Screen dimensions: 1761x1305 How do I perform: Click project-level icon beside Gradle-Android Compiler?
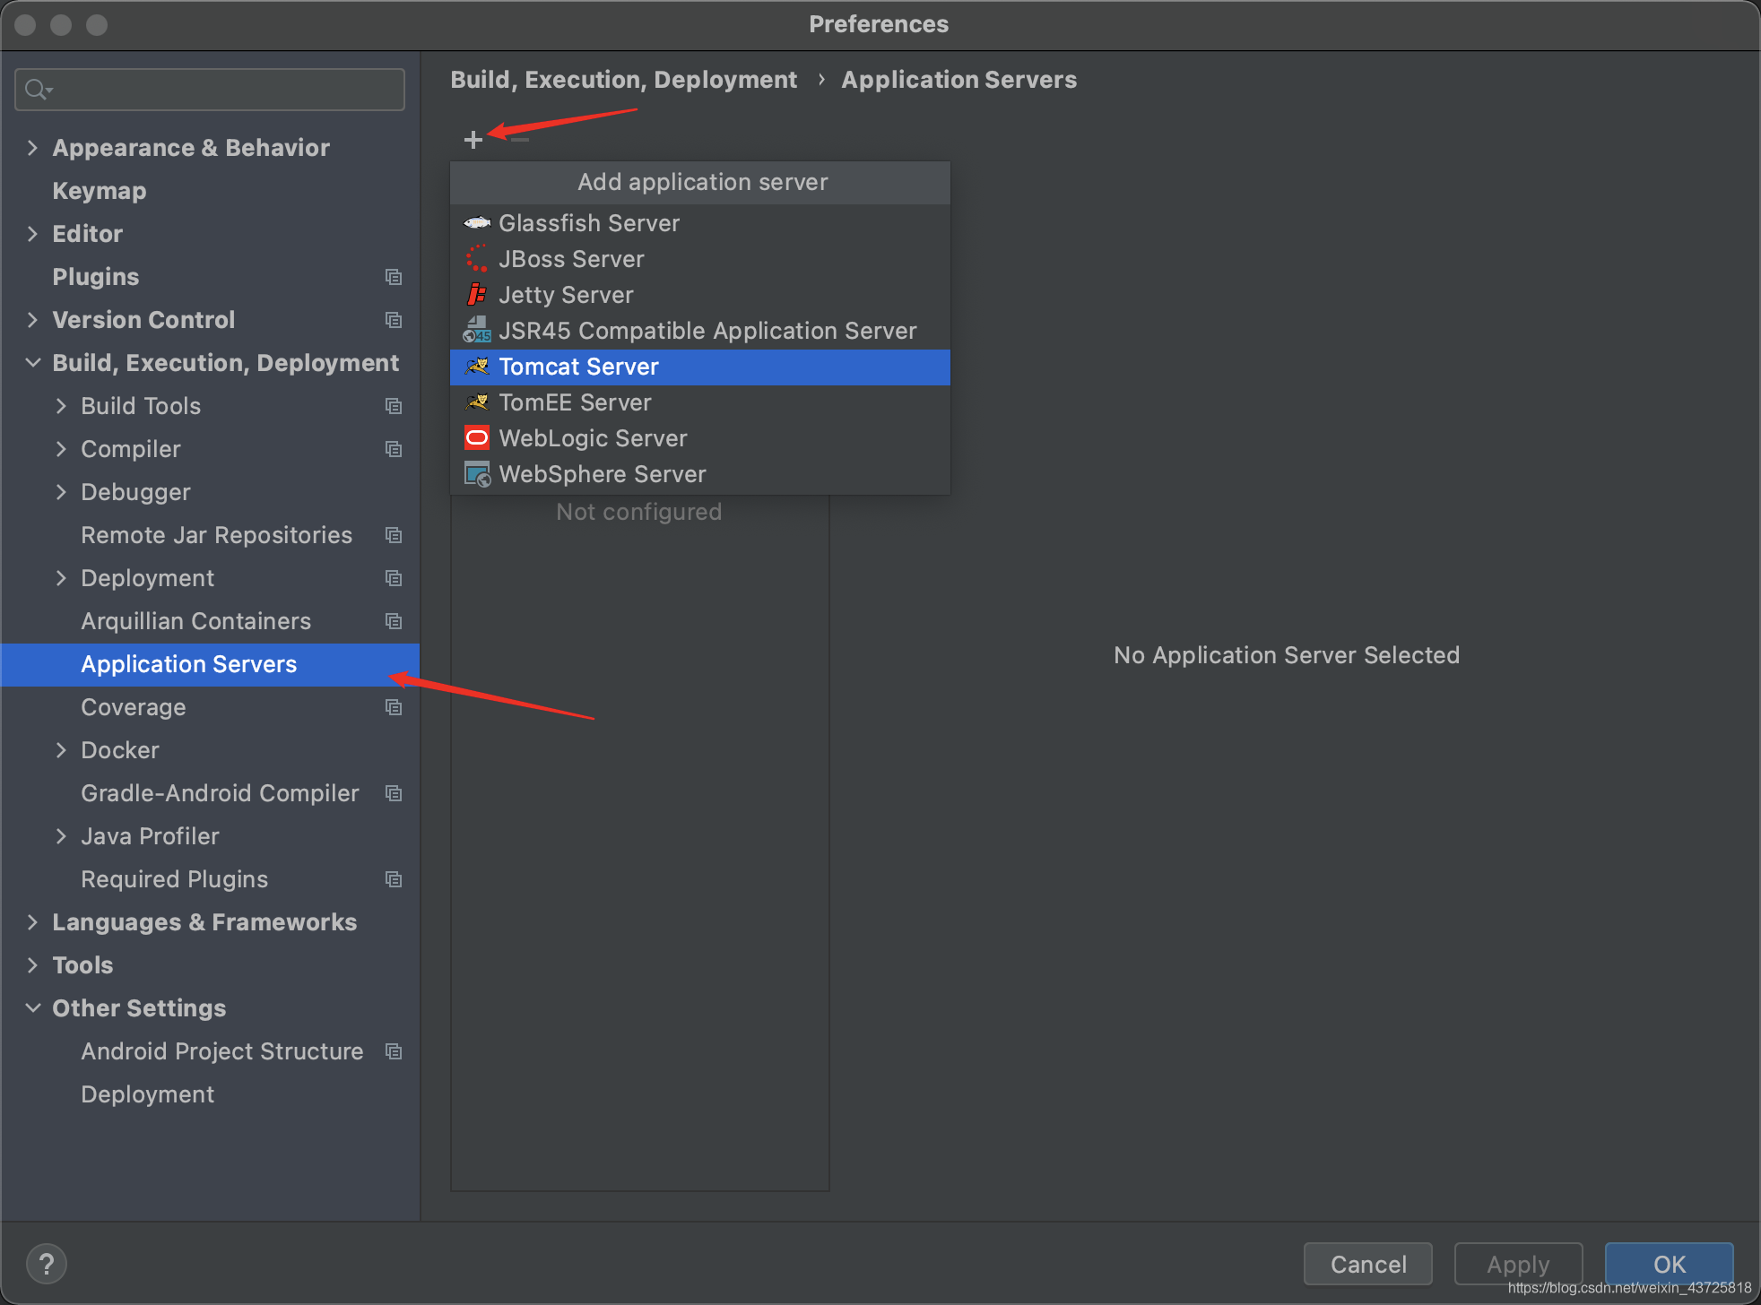click(x=394, y=793)
